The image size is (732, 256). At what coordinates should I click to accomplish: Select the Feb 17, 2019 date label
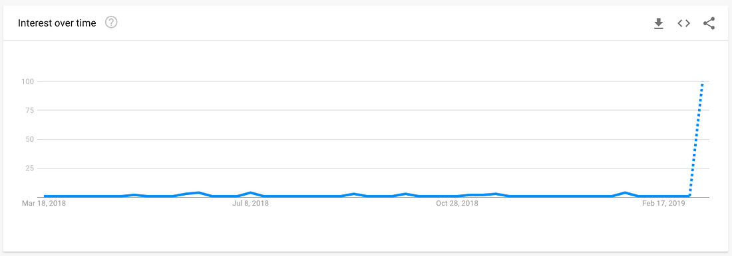[663, 204]
